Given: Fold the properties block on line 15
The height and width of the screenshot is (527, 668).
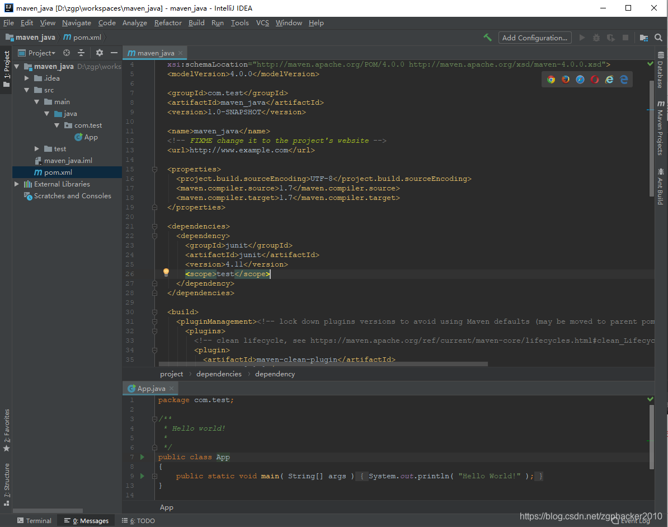Looking at the screenshot, I should [154, 169].
